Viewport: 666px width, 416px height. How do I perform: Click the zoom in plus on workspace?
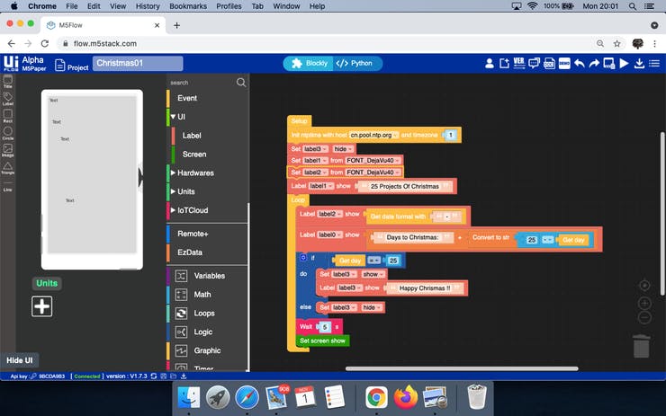coord(644,303)
